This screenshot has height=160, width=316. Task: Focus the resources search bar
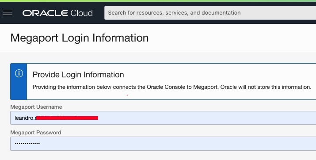click(210, 13)
